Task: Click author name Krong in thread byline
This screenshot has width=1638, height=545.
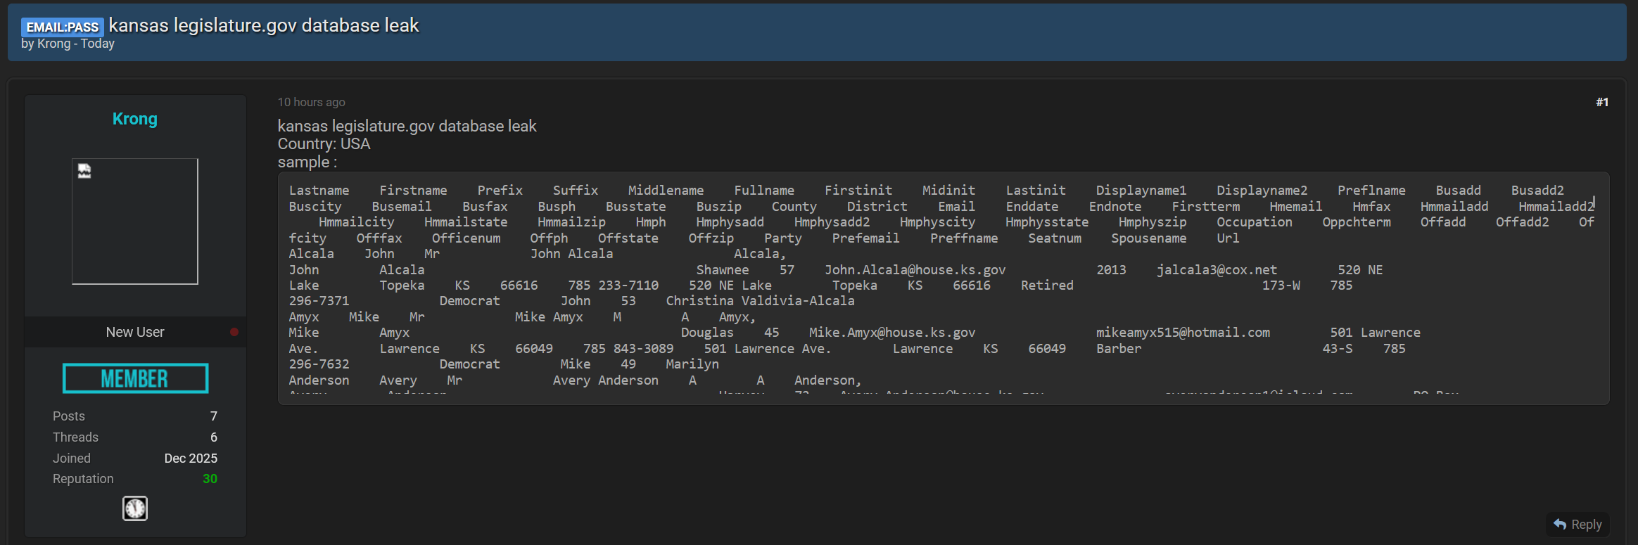Action: click(x=53, y=44)
